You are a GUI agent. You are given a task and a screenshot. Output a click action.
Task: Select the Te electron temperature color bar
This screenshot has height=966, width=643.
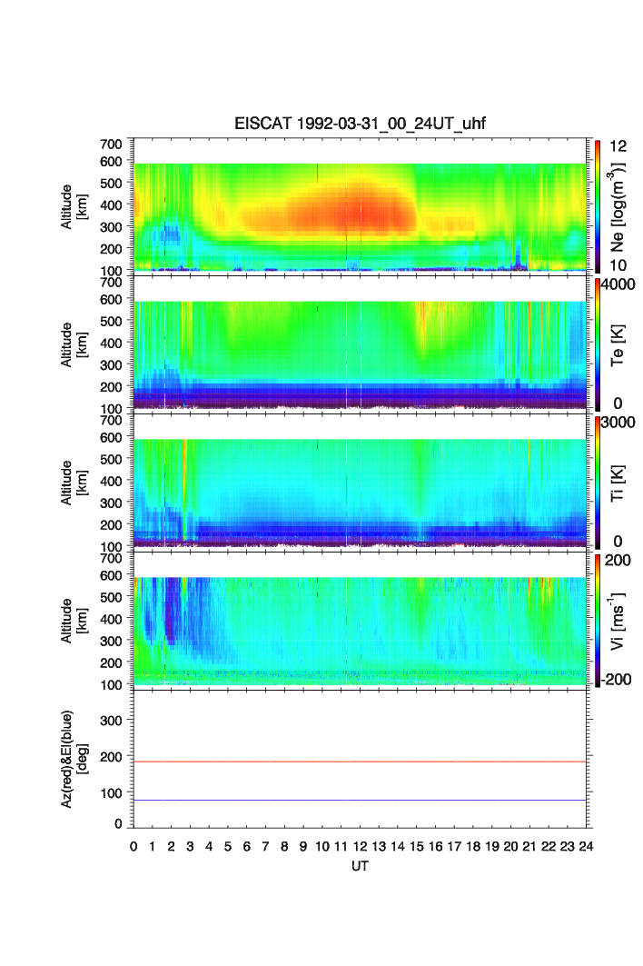pos(598,344)
